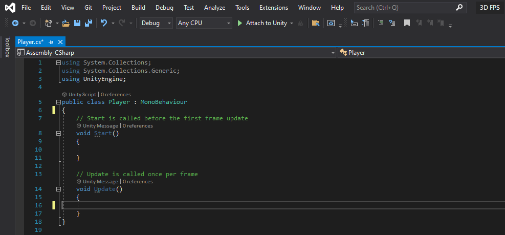Click the Undo arrow icon
The image size is (505, 235).
click(x=104, y=23)
